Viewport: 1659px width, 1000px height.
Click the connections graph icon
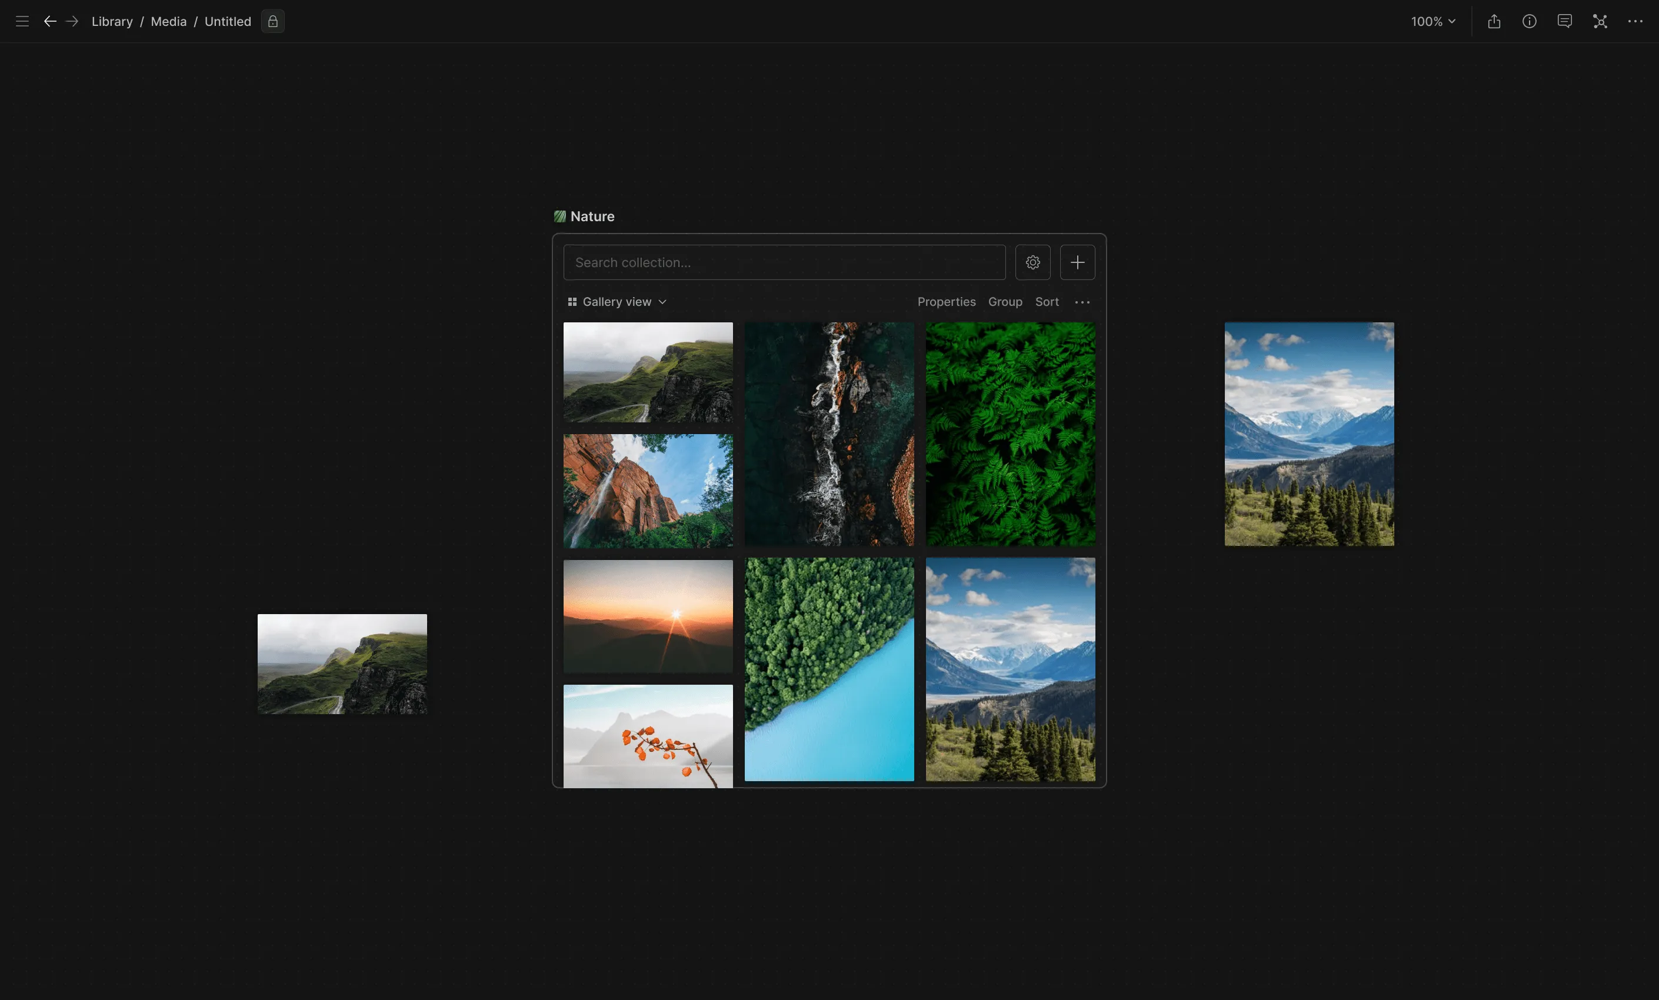pos(1600,22)
